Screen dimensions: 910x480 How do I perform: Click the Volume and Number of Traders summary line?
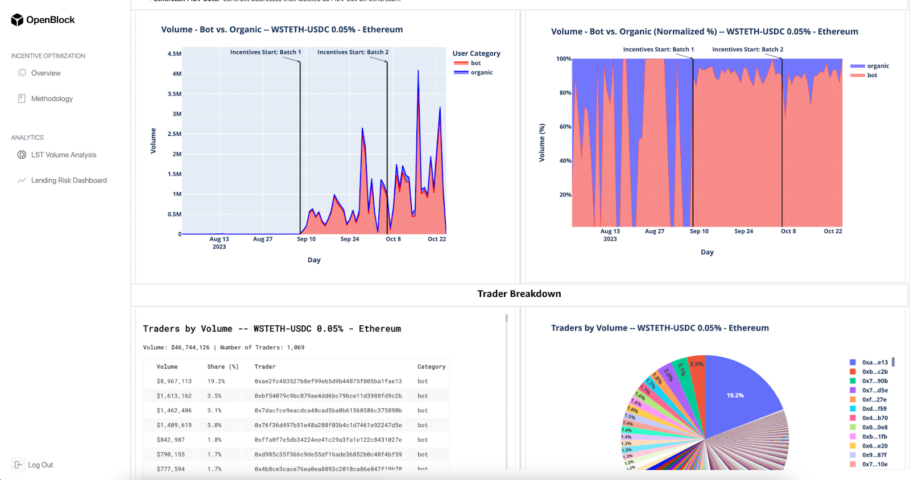coord(224,347)
